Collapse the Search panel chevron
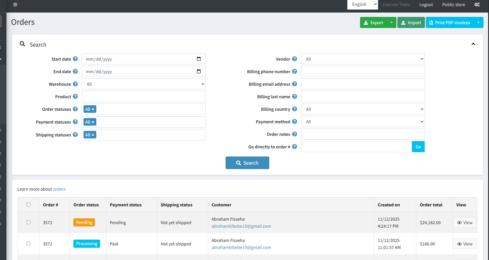This screenshot has width=489, height=260. coord(473,44)
